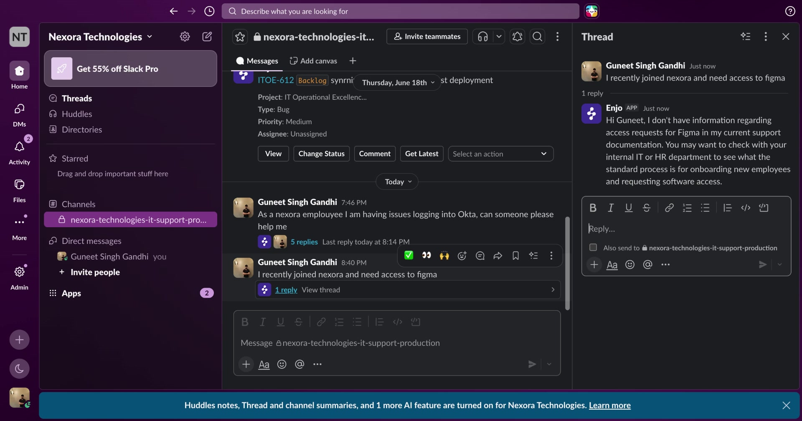Click Change Status on ITOE-612 ticket

pyautogui.click(x=321, y=154)
